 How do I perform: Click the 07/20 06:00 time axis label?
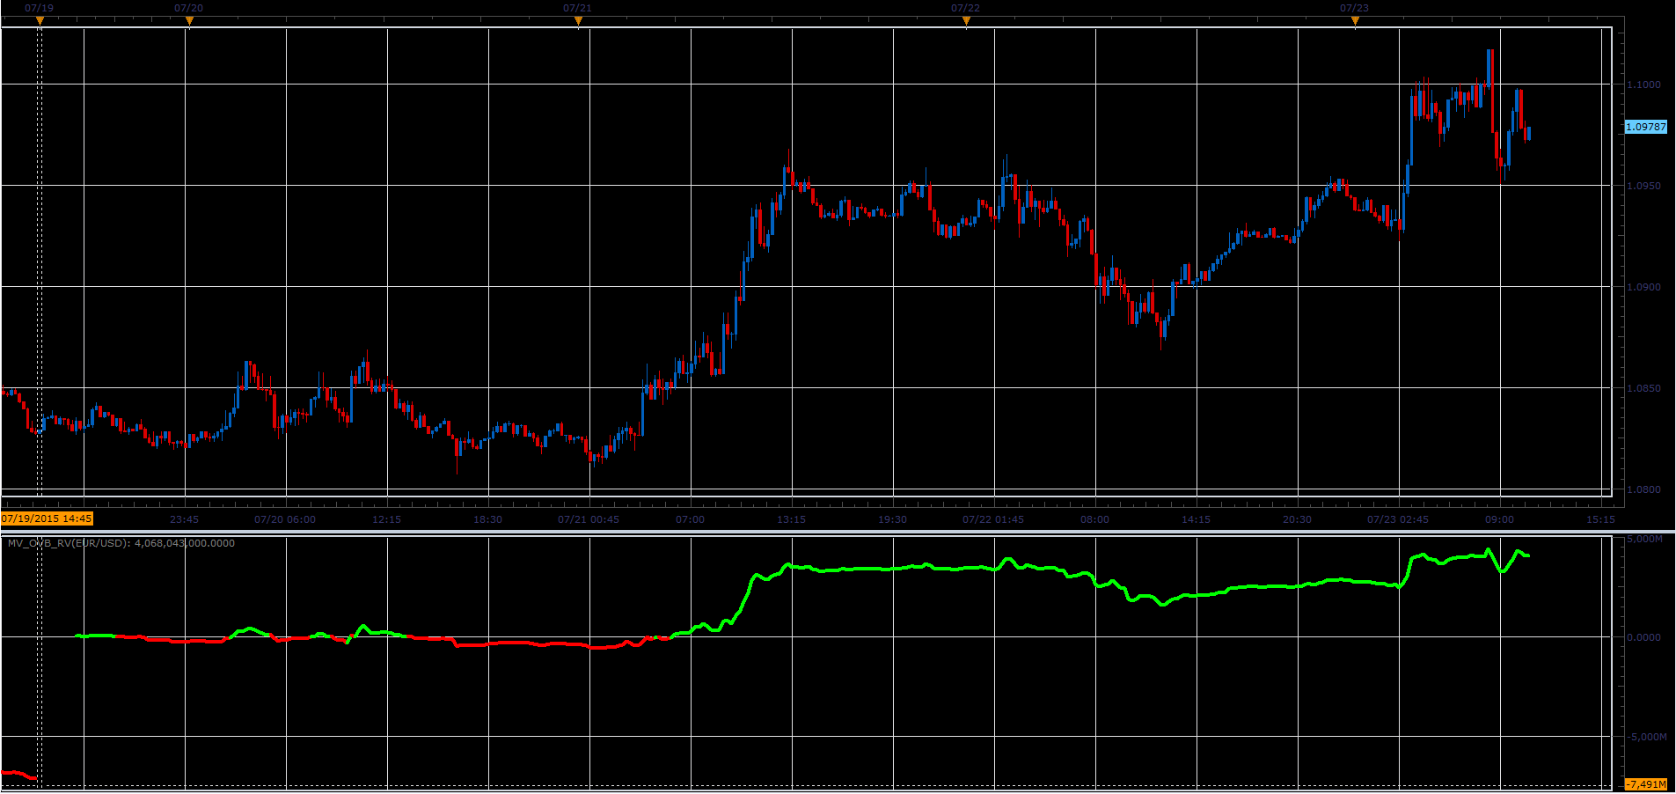click(285, 519)
